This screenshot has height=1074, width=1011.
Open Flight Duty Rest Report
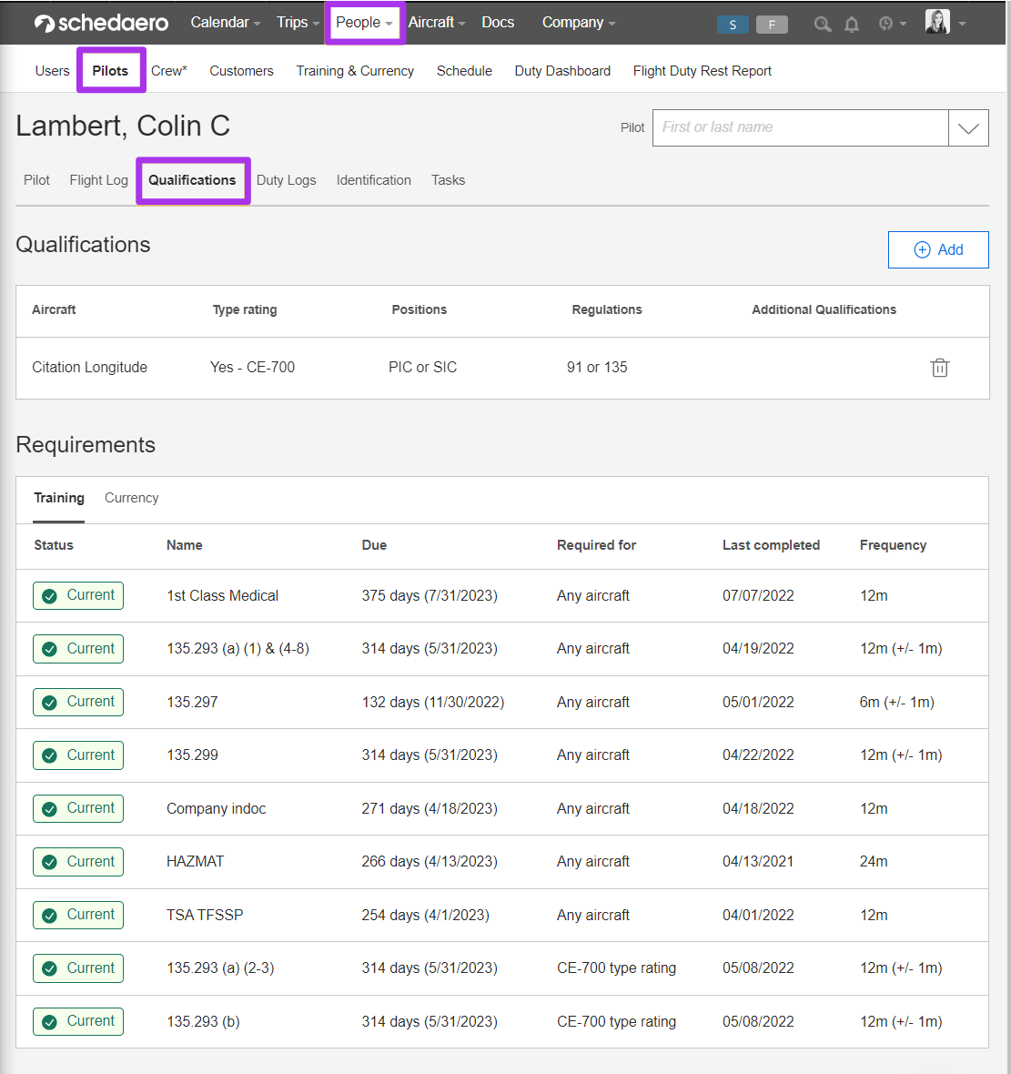[703, 71]
